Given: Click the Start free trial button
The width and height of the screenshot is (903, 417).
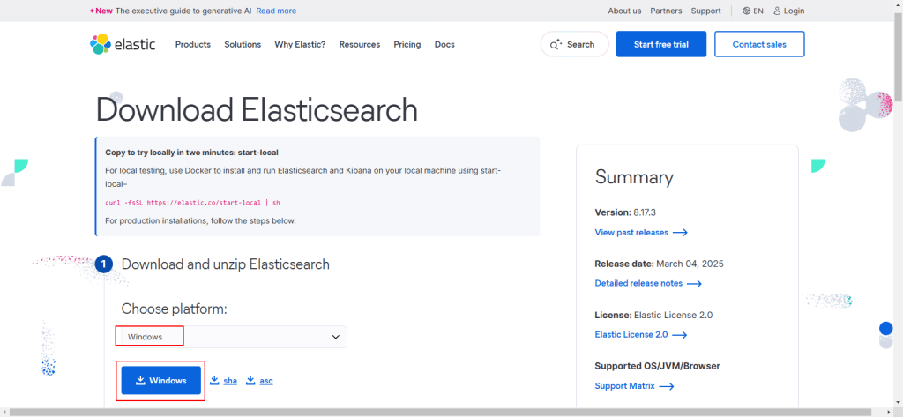Looking at the screenshot, I should [x=660, y=44].
